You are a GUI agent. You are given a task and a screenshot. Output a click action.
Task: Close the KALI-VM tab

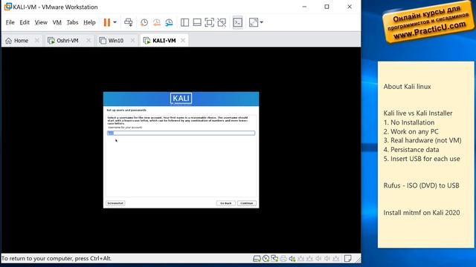(x=183, y=40)
